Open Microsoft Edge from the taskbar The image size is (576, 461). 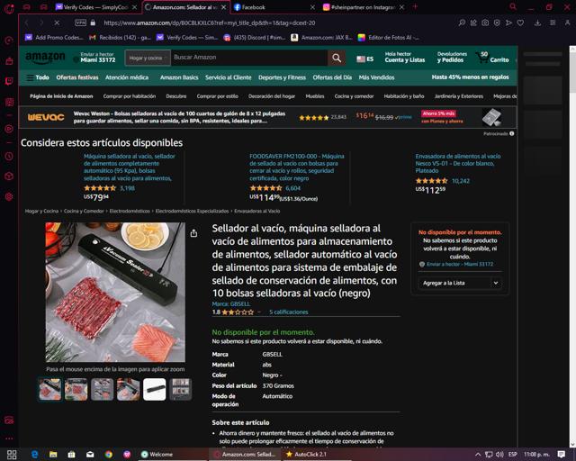point(35,455)
